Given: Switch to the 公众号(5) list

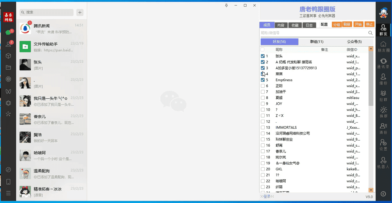Looking at the screenshot, I should tap(355, 42).
